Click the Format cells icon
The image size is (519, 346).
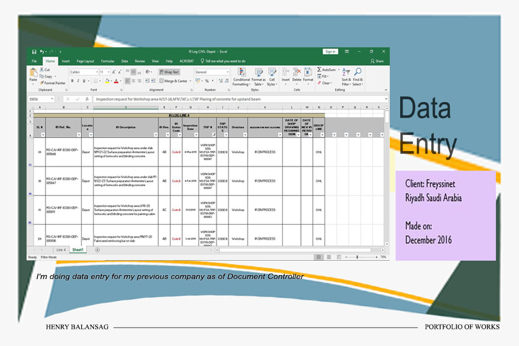click(x=308, y=72)
